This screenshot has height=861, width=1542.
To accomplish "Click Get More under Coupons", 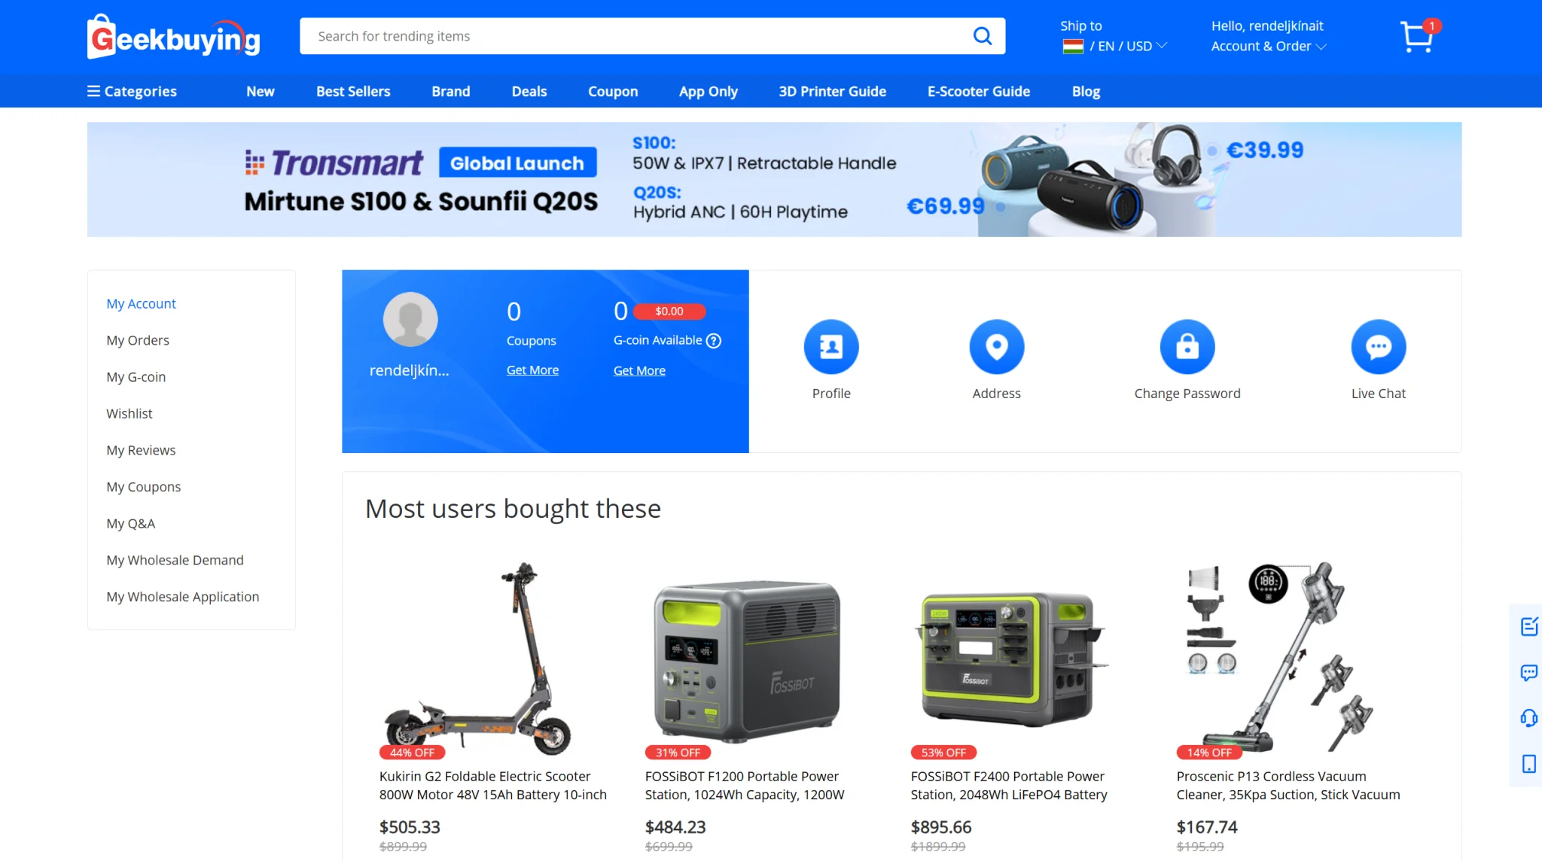I will click(x=532, y=370).
